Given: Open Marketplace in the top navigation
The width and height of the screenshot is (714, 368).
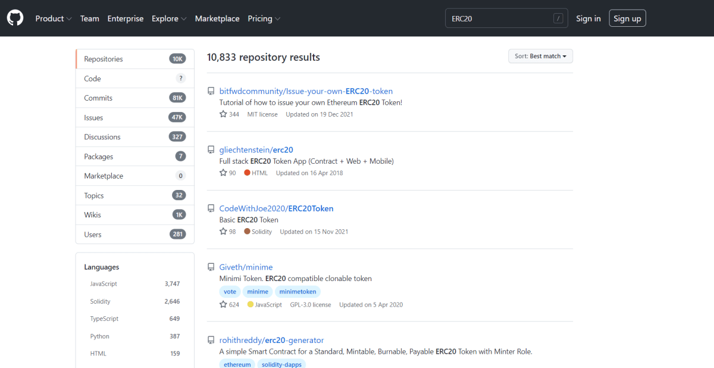Looking at the screenshot, I should (x=217, y=18).
